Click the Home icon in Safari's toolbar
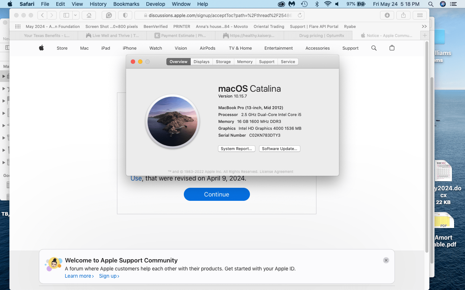The height and width of the screenshot is (290, 465). 88,15
